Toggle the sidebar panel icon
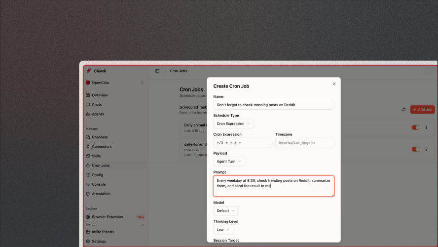The width and height of the screenshot is (438, 247). (157, 71)
